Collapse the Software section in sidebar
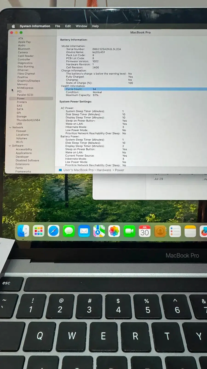 pyautogui.click(x=10, y=146)
